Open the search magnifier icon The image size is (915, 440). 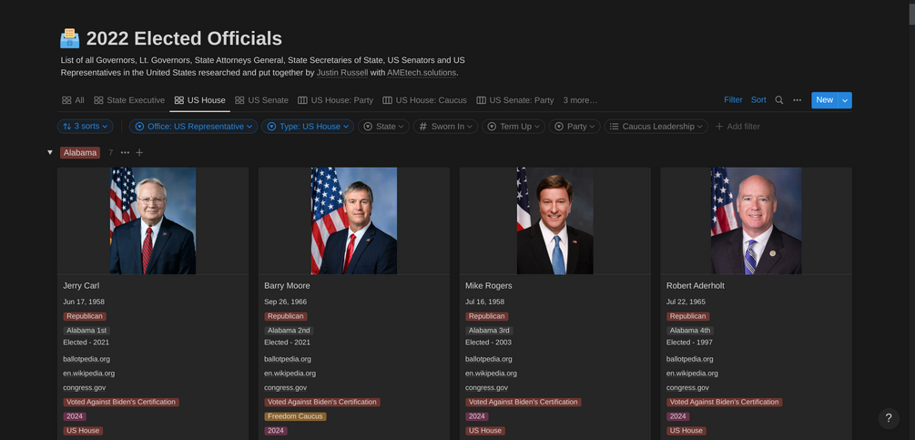point(779,100)
